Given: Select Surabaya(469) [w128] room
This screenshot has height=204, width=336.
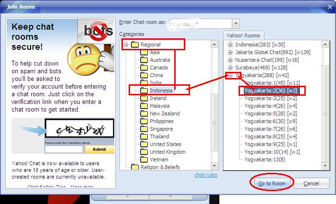Looking at the screenshot, I should (x=261, y=68).
